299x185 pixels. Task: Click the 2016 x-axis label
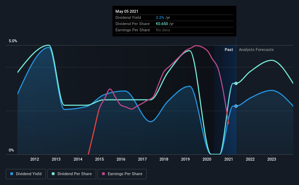pos(121,159)
